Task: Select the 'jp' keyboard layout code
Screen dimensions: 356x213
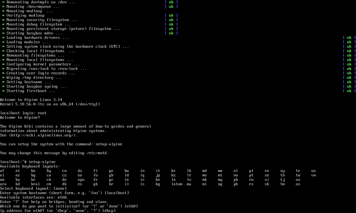Action: coord(158,175)
